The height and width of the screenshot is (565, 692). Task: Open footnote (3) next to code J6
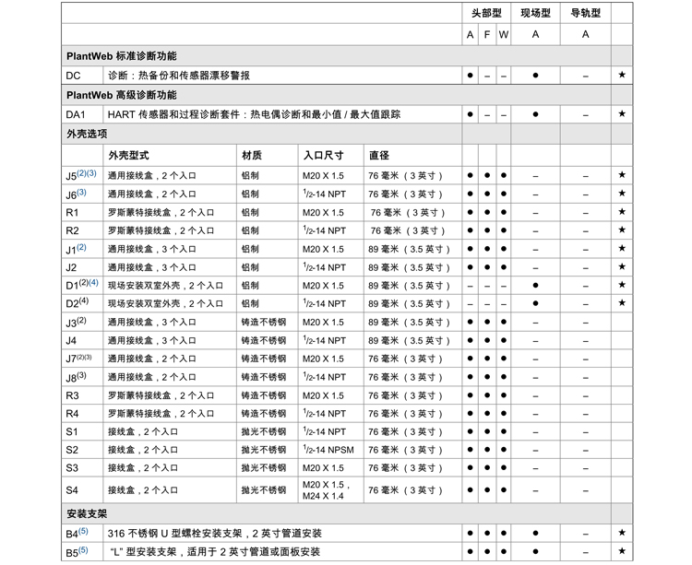point(81,193)
